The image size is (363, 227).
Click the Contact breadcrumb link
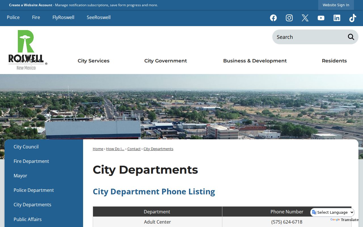click(134, 149)
